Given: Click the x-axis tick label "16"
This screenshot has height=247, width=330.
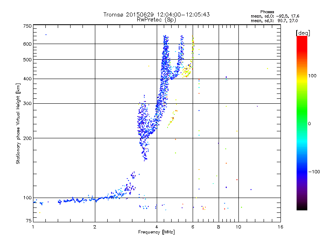Looking at the screenshot, I should (280, 227).
